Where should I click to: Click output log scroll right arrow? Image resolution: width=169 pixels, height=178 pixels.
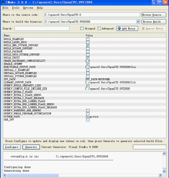point(160,175)
